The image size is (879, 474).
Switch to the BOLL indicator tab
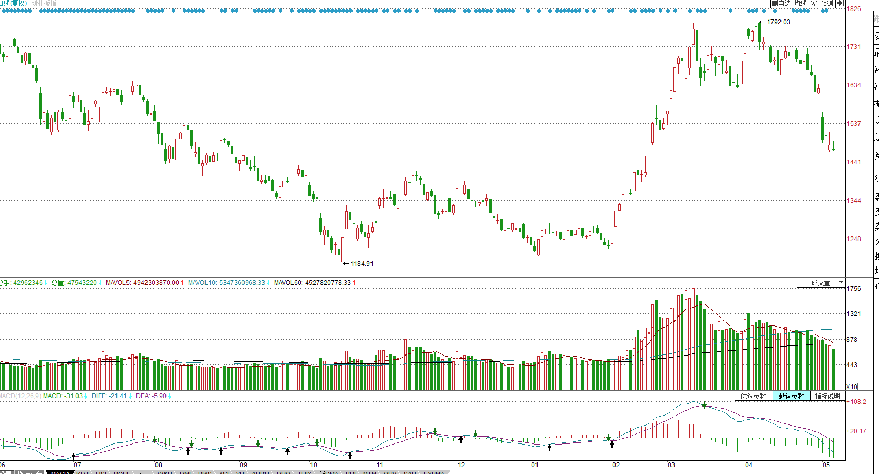point(121,472)
